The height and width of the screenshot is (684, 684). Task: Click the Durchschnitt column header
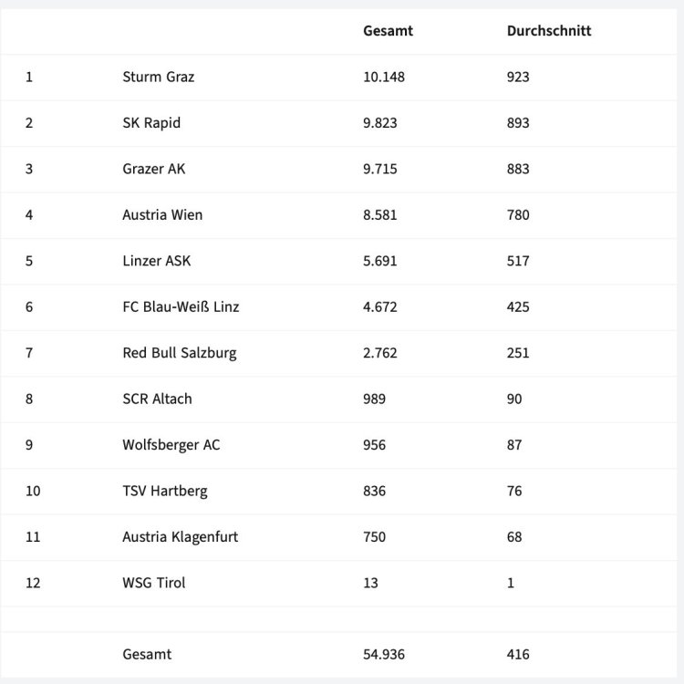click(548, 31)
